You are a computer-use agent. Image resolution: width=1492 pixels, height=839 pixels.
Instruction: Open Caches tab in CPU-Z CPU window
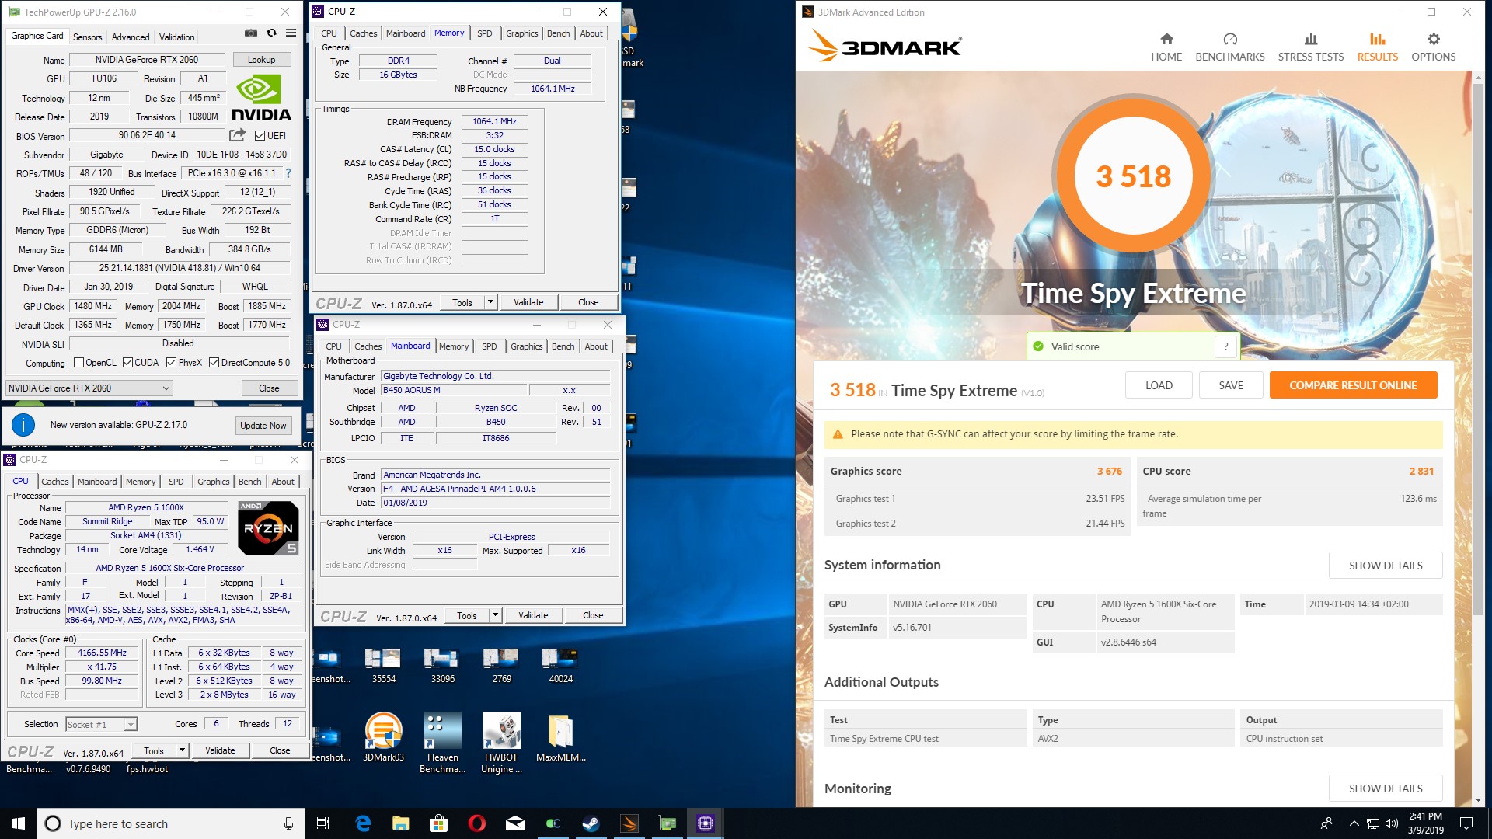[x=55, y=482]
